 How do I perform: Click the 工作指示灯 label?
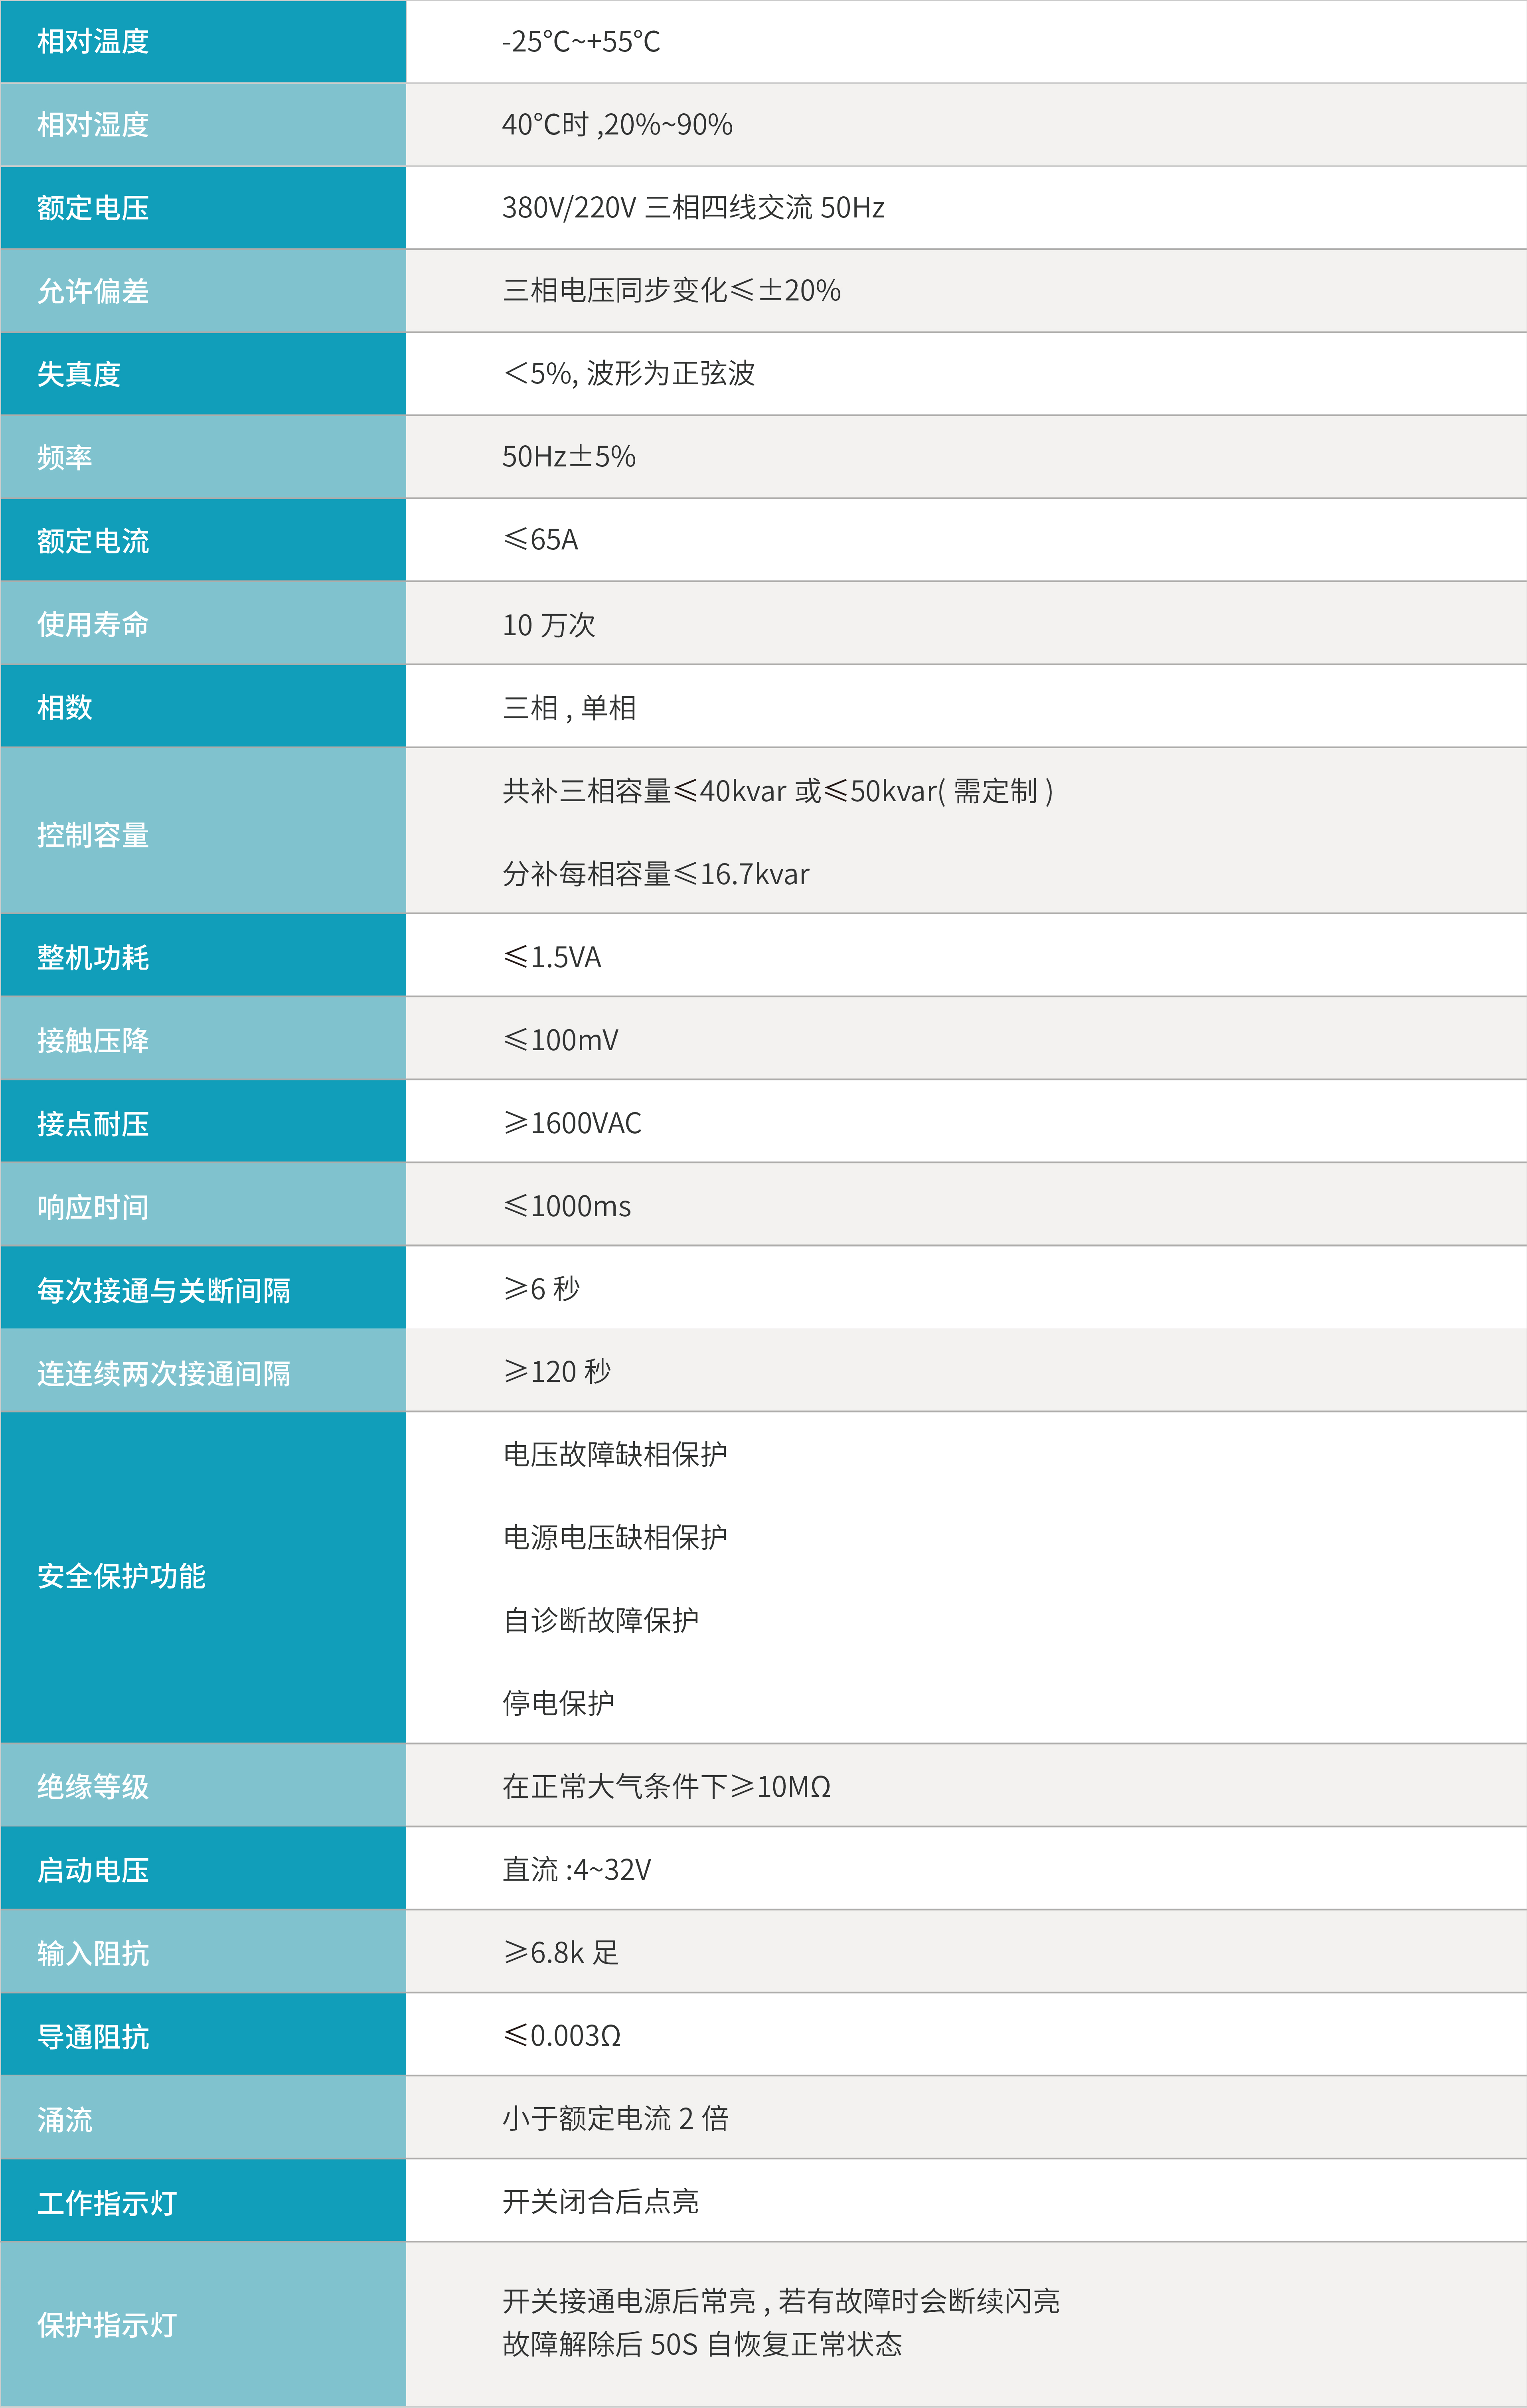click(107, 2203)
